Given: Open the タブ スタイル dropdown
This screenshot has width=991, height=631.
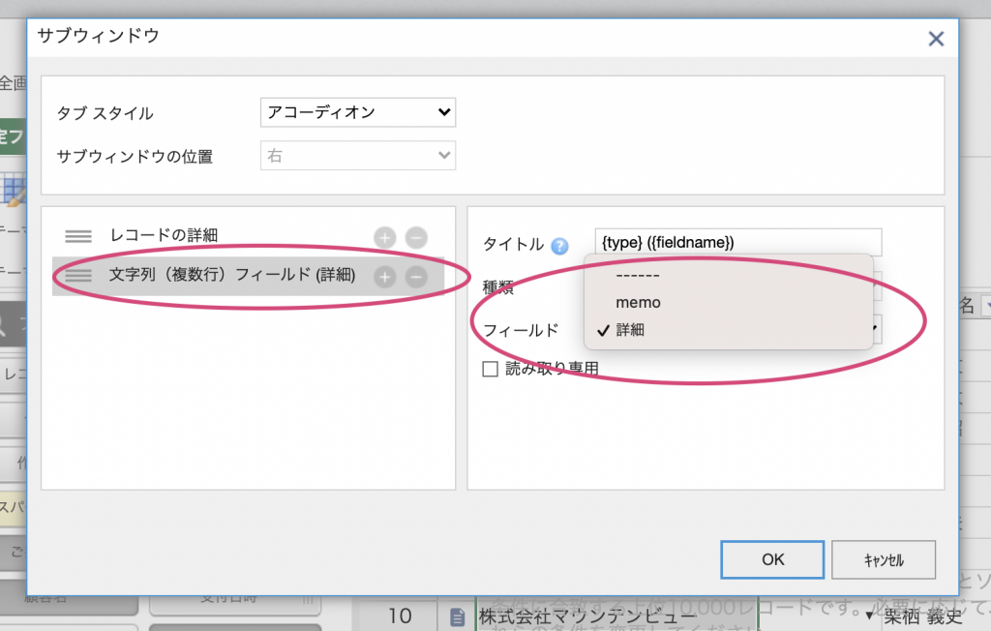Looking at the screenshot, I should click(x=358, y=112).
